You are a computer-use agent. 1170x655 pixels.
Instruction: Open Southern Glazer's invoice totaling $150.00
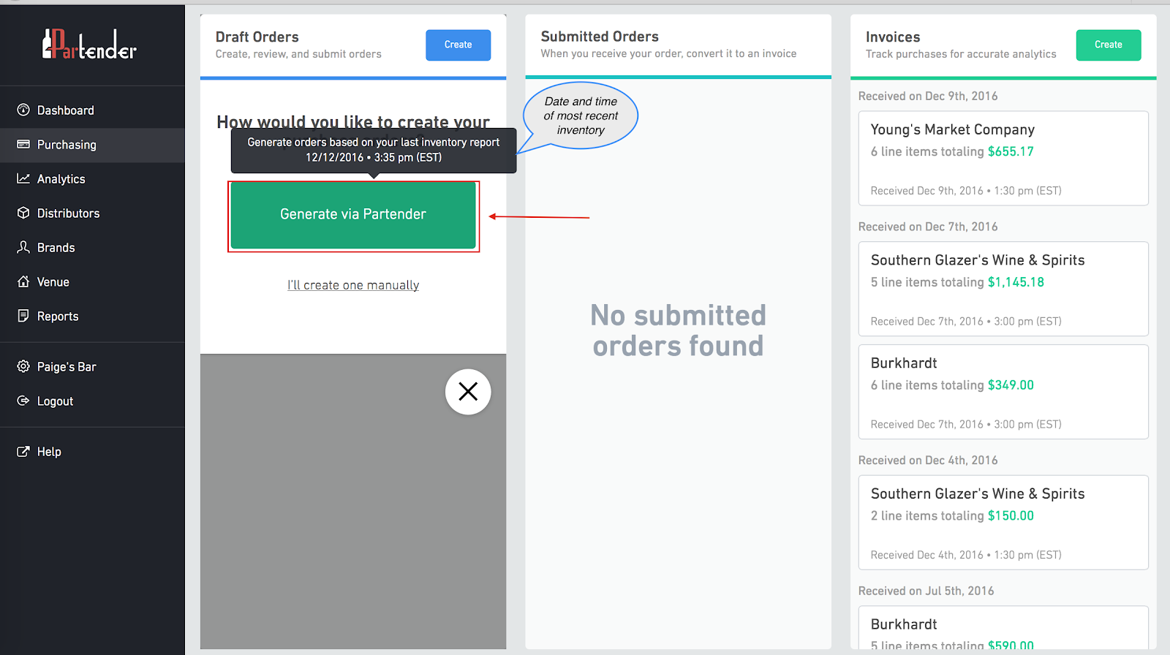1003,523
